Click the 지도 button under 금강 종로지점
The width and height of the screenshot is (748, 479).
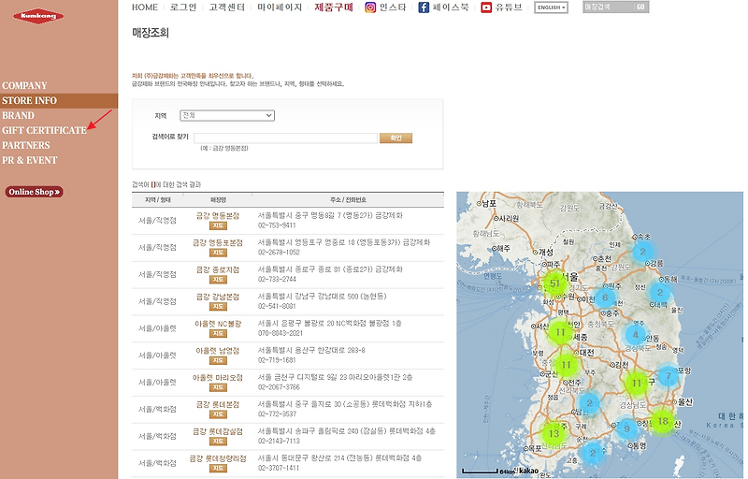[x=218, y=280]
